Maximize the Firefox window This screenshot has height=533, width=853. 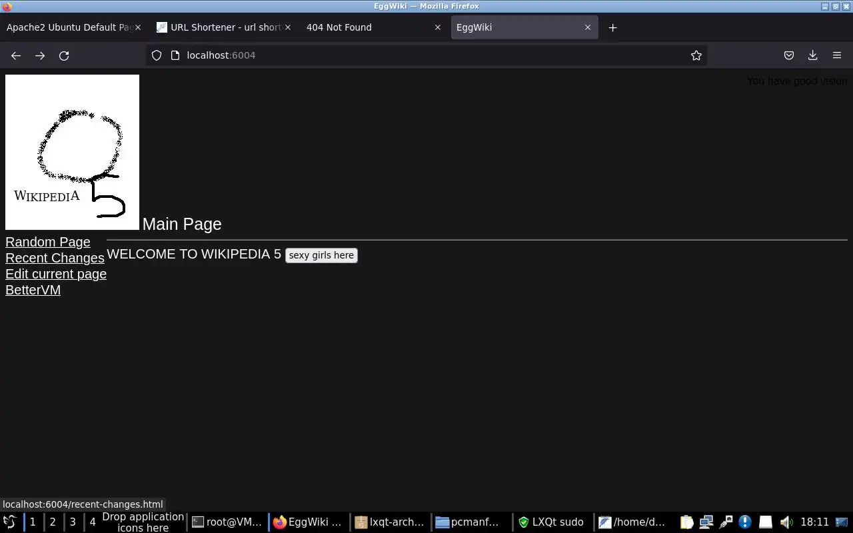(835, 6)
